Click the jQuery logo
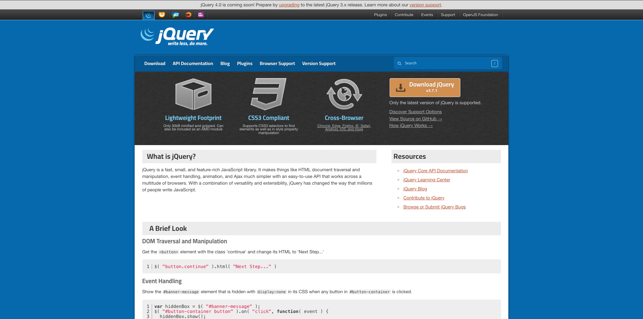Screen dimensions: 643x319 pyautogui.click(x=177, y=37)
